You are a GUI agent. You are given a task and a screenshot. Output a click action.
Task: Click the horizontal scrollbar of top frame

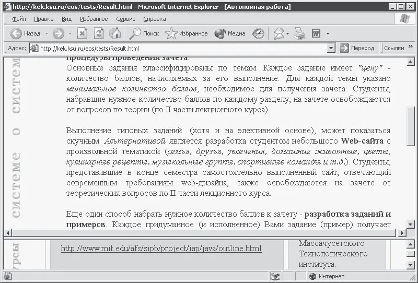[x=209, y=232]
